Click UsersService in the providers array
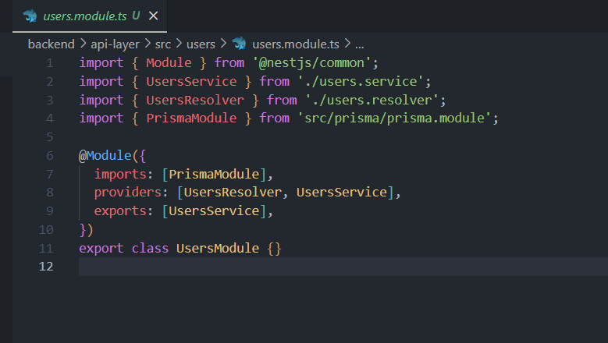Image resolution: width=608 pixels, height=343 pixels. tap(342, 192)
